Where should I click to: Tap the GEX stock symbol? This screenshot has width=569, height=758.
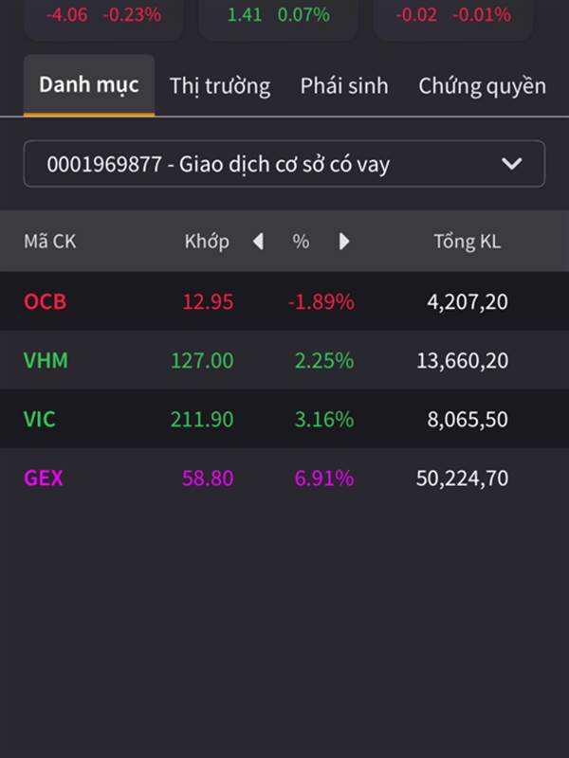point(44,478)
